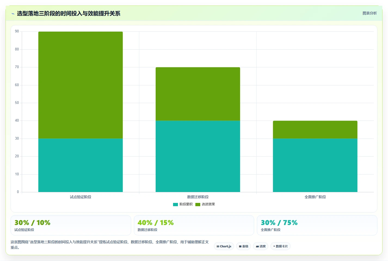Click the y-axis value 50
This screenshot has height=261, width=388.
[x=17, y=103]
